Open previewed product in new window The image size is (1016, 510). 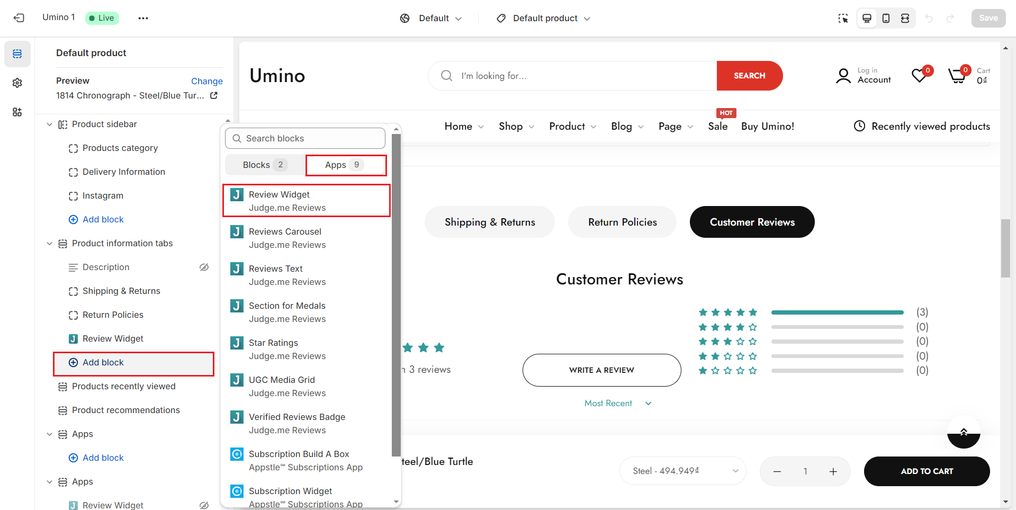(x=214, y=96)
